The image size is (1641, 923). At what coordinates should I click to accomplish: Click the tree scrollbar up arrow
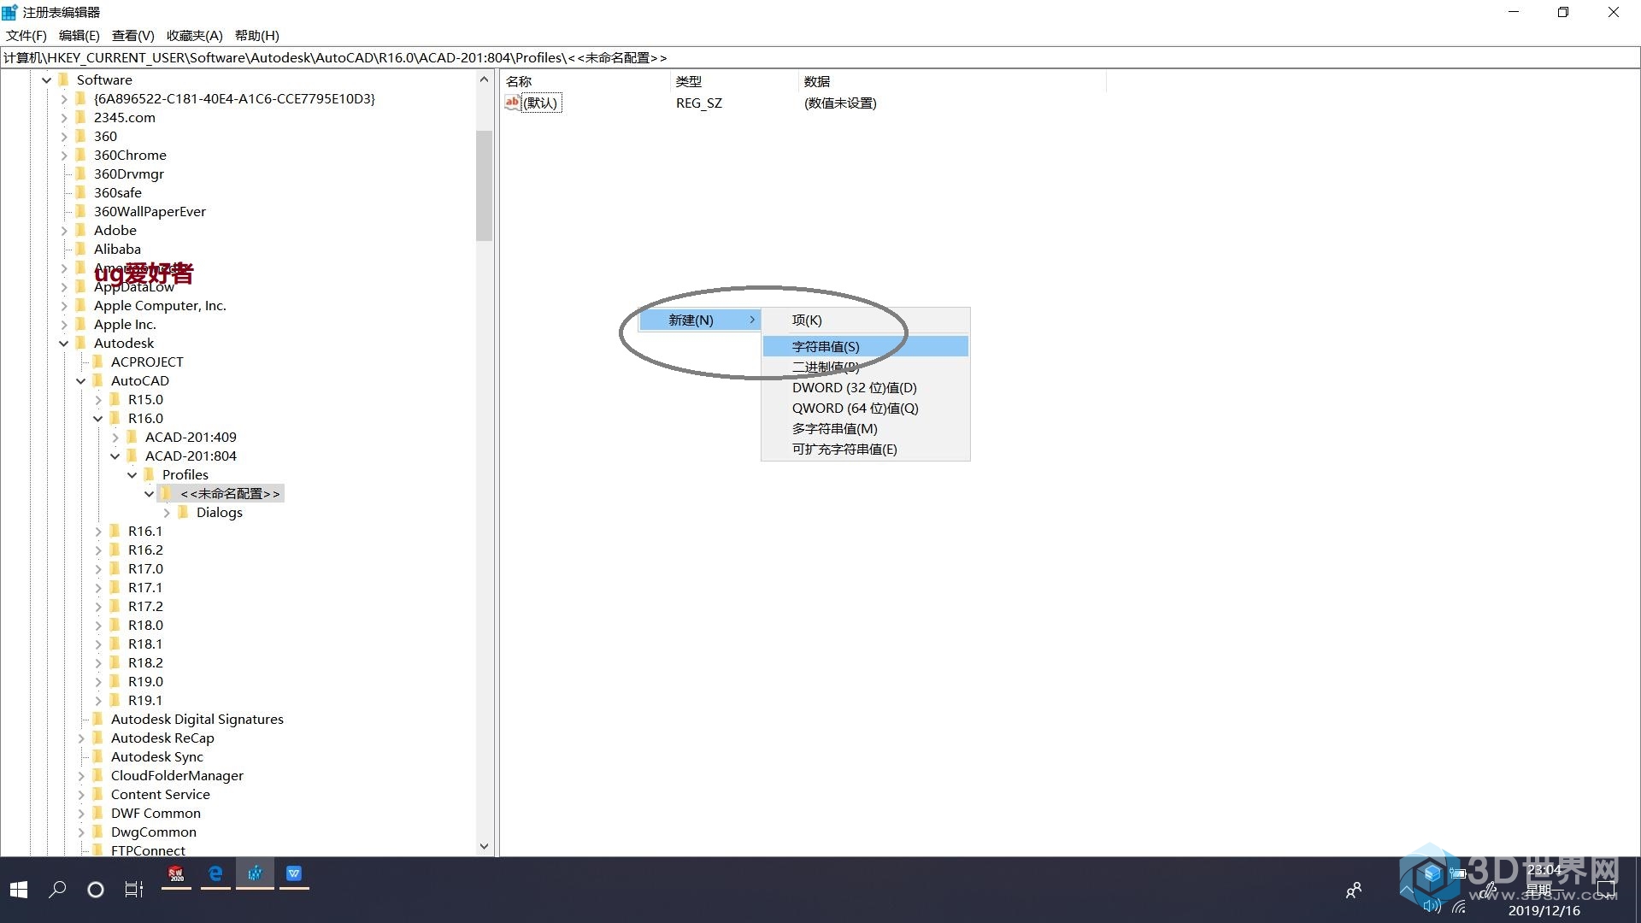click(484, 79)
